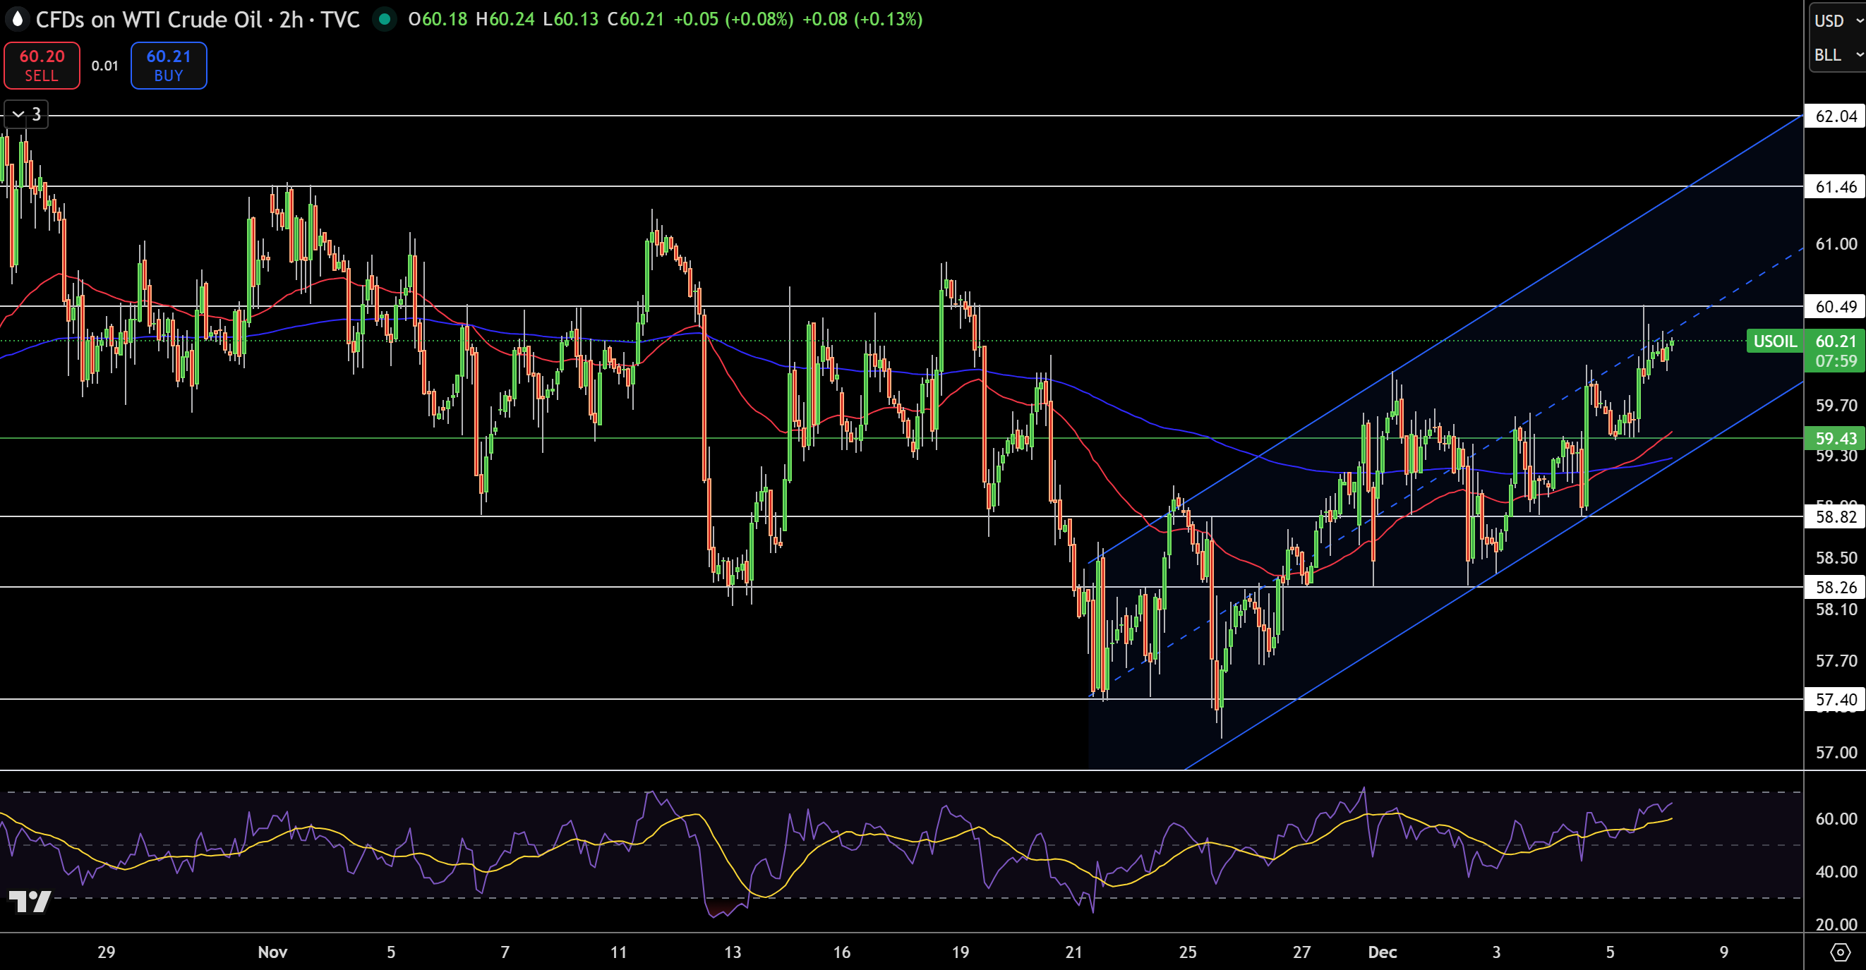This screenshot has width=1866, height=970.
Task: Select the 58.82 support line label
Action: (1836, 517)
